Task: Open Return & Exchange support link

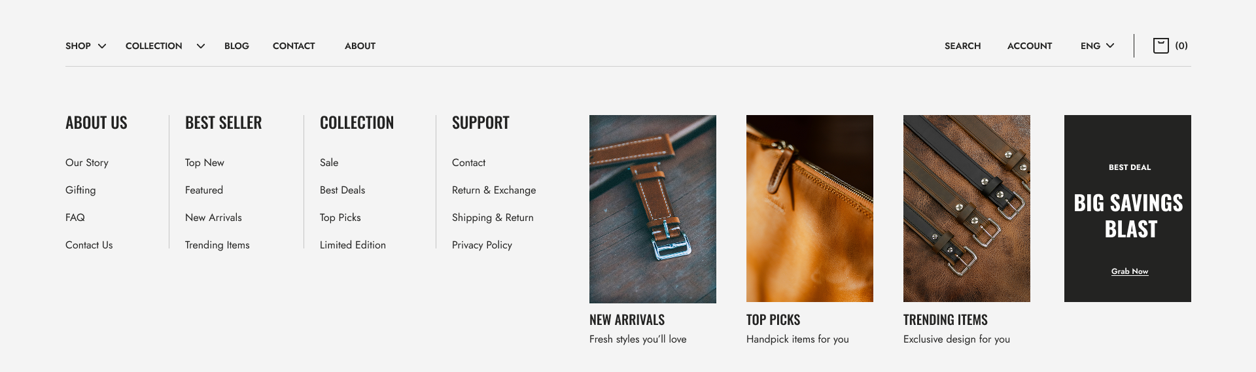Action: coord(494,190)
